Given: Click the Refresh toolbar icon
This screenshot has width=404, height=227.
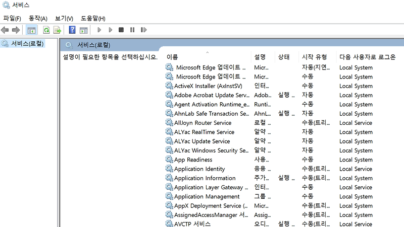Looking at the screenshot, I should [x=46, y=30].
